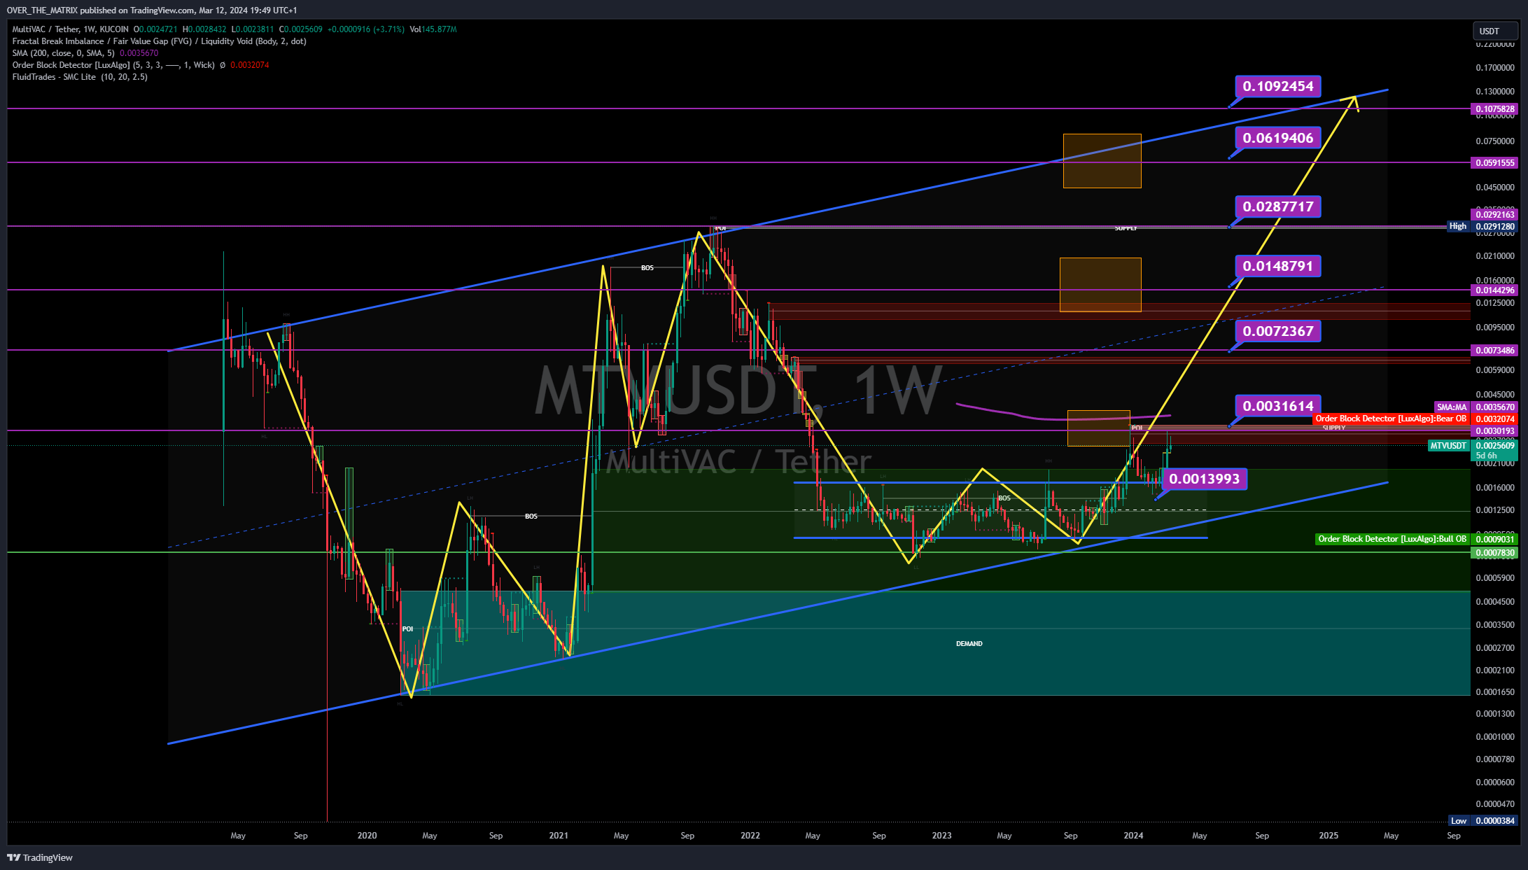Screen dimensions: 1528x870
Task: Open the USDT currency selector
Action: pos(1494,31)
